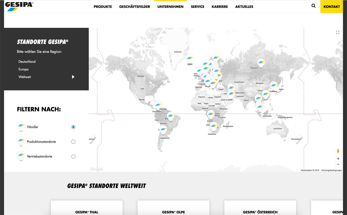The height and width of the screenshot is (215, 347).
Task: Click the Grönland label on the map
Action: (178, 52)
